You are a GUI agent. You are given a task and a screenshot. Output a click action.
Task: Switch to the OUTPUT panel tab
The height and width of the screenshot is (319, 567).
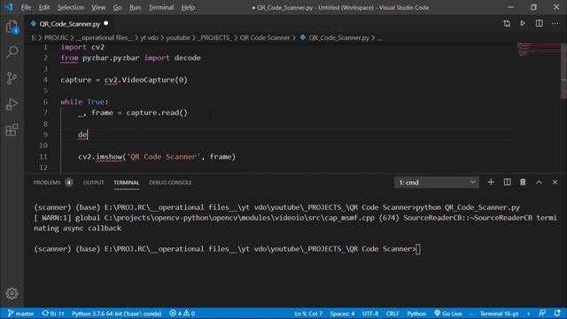pyautogui.click(x=93, y=183)
